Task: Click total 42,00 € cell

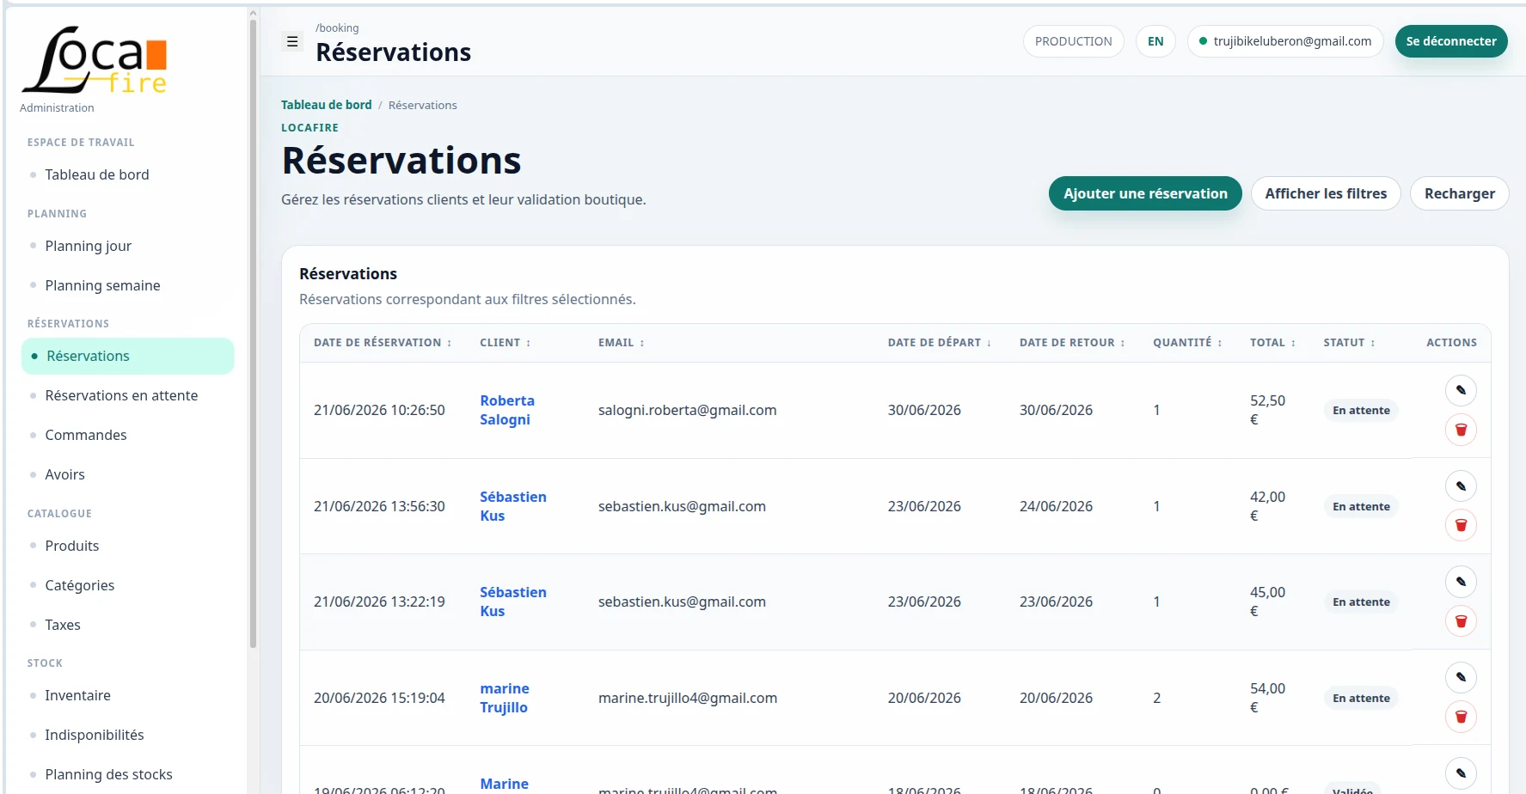Action: 1268,506
